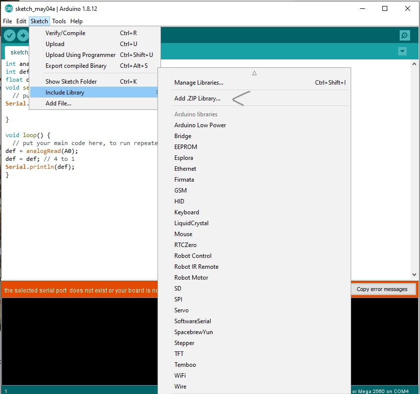
Task: Click the Mega 2560 on COM4 status text
Action: coord(380,391)
